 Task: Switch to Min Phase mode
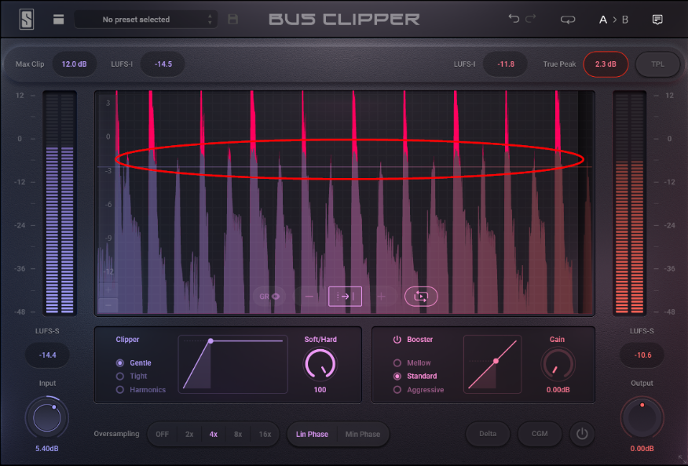pos(362,434)
